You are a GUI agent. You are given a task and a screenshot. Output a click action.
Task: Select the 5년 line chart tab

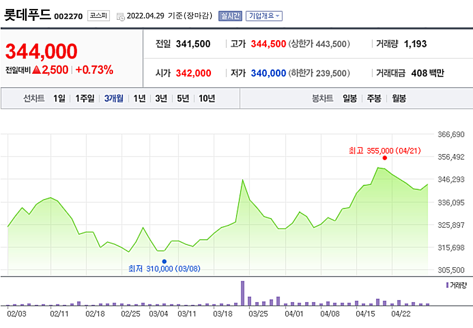pos(183,98)
